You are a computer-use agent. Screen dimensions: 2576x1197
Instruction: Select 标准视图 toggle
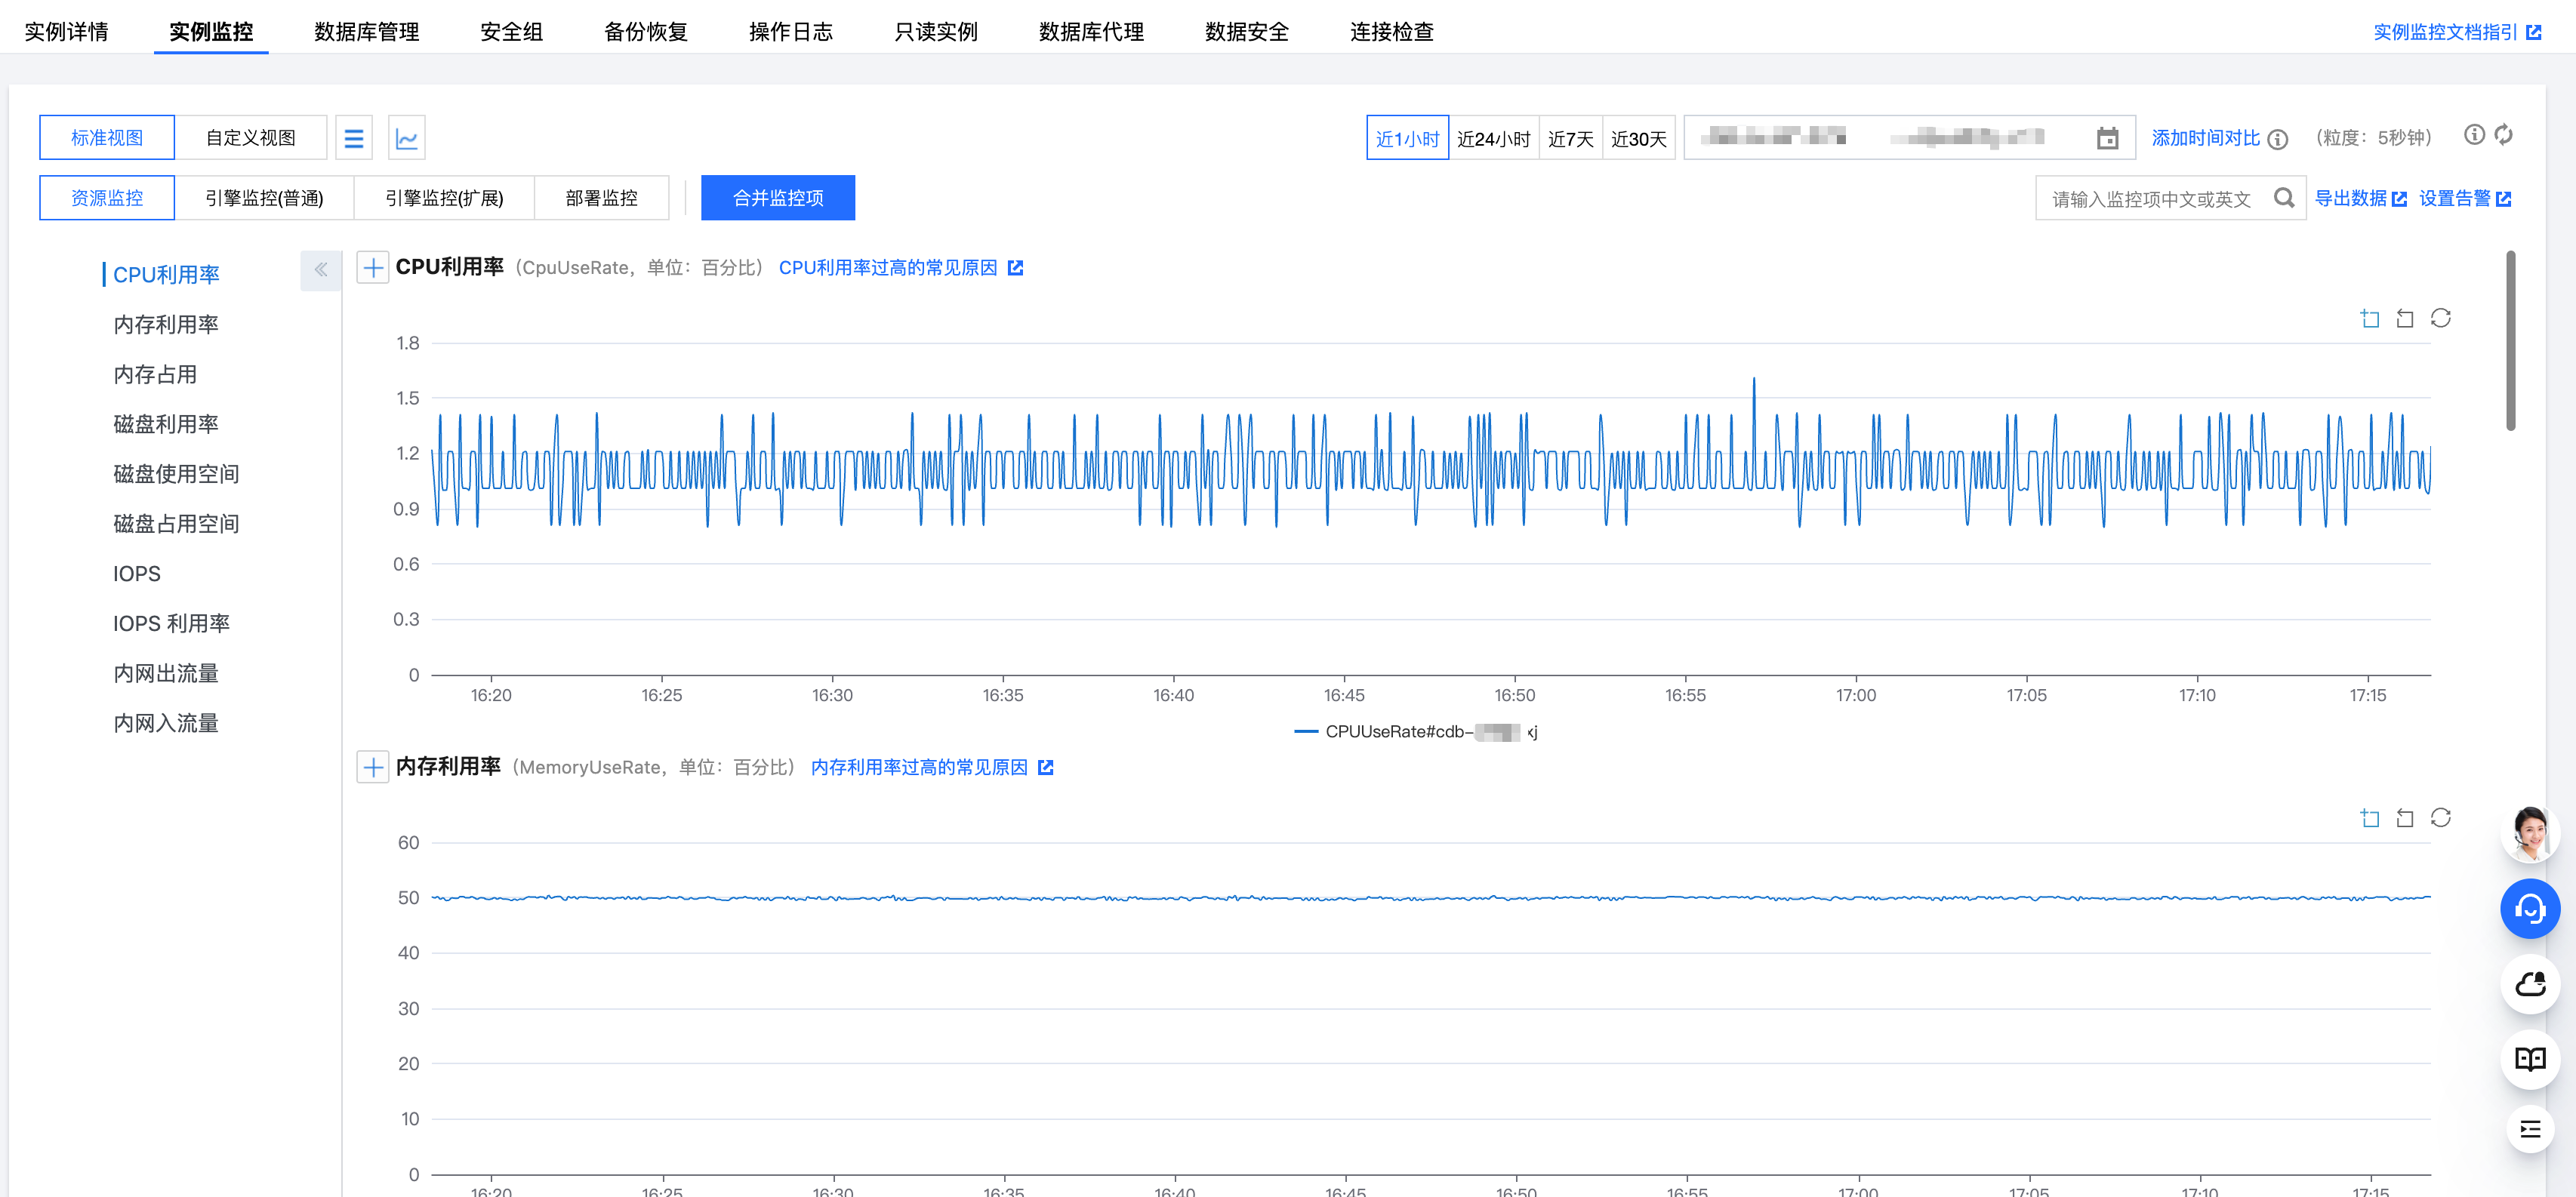(x=107, y=138)
